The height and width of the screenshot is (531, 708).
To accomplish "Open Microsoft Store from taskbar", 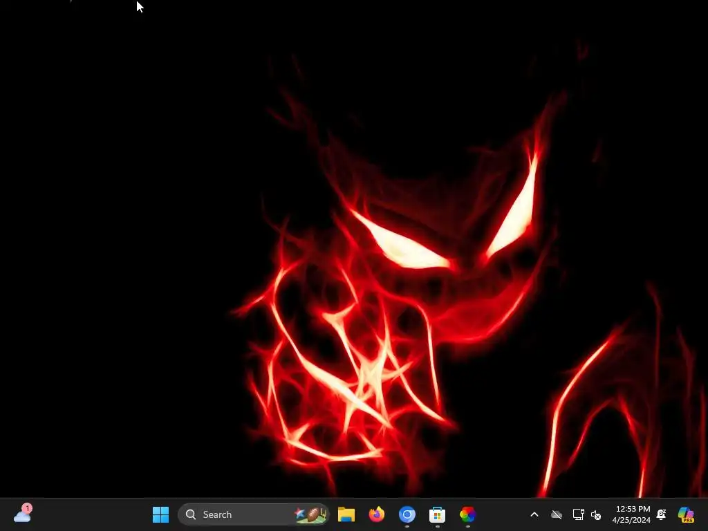I will pyautogui.click(x=437, y=514).
